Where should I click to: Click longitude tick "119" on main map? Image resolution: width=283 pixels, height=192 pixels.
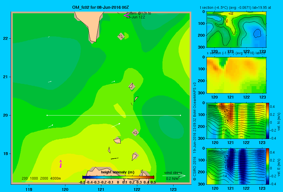29,189
